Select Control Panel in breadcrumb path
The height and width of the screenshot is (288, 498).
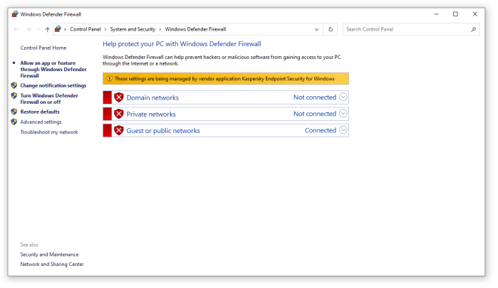click(x=86, y=29)
